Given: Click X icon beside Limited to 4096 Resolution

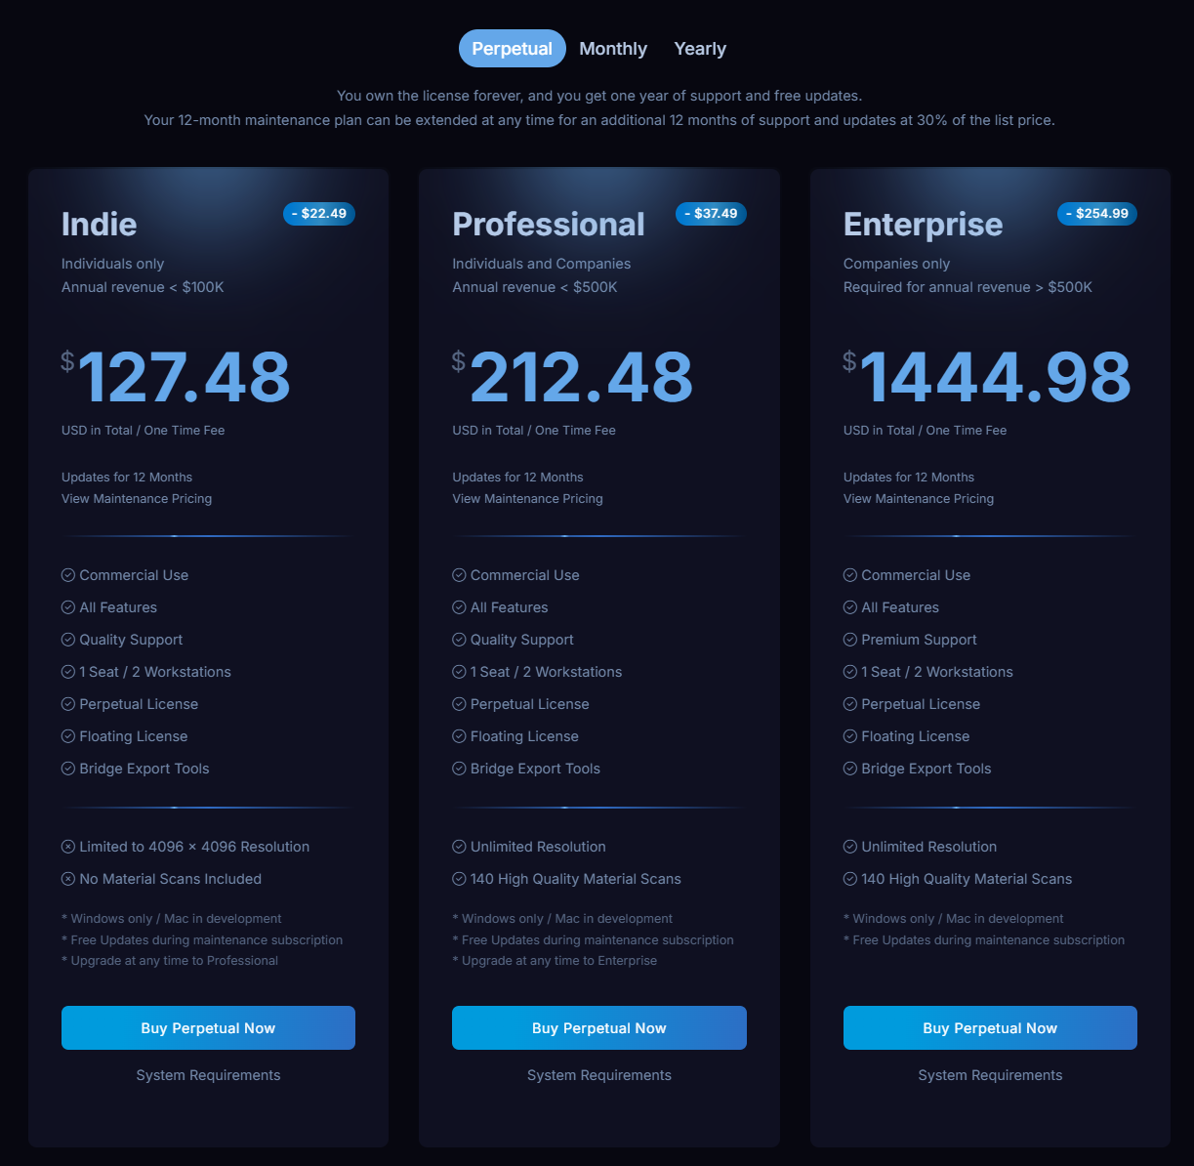Looking at the screenshot, I should [68, 847].
